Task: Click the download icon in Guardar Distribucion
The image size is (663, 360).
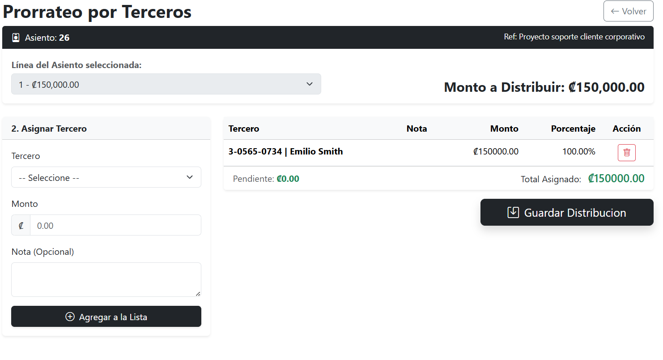Action: pos(513,213)
